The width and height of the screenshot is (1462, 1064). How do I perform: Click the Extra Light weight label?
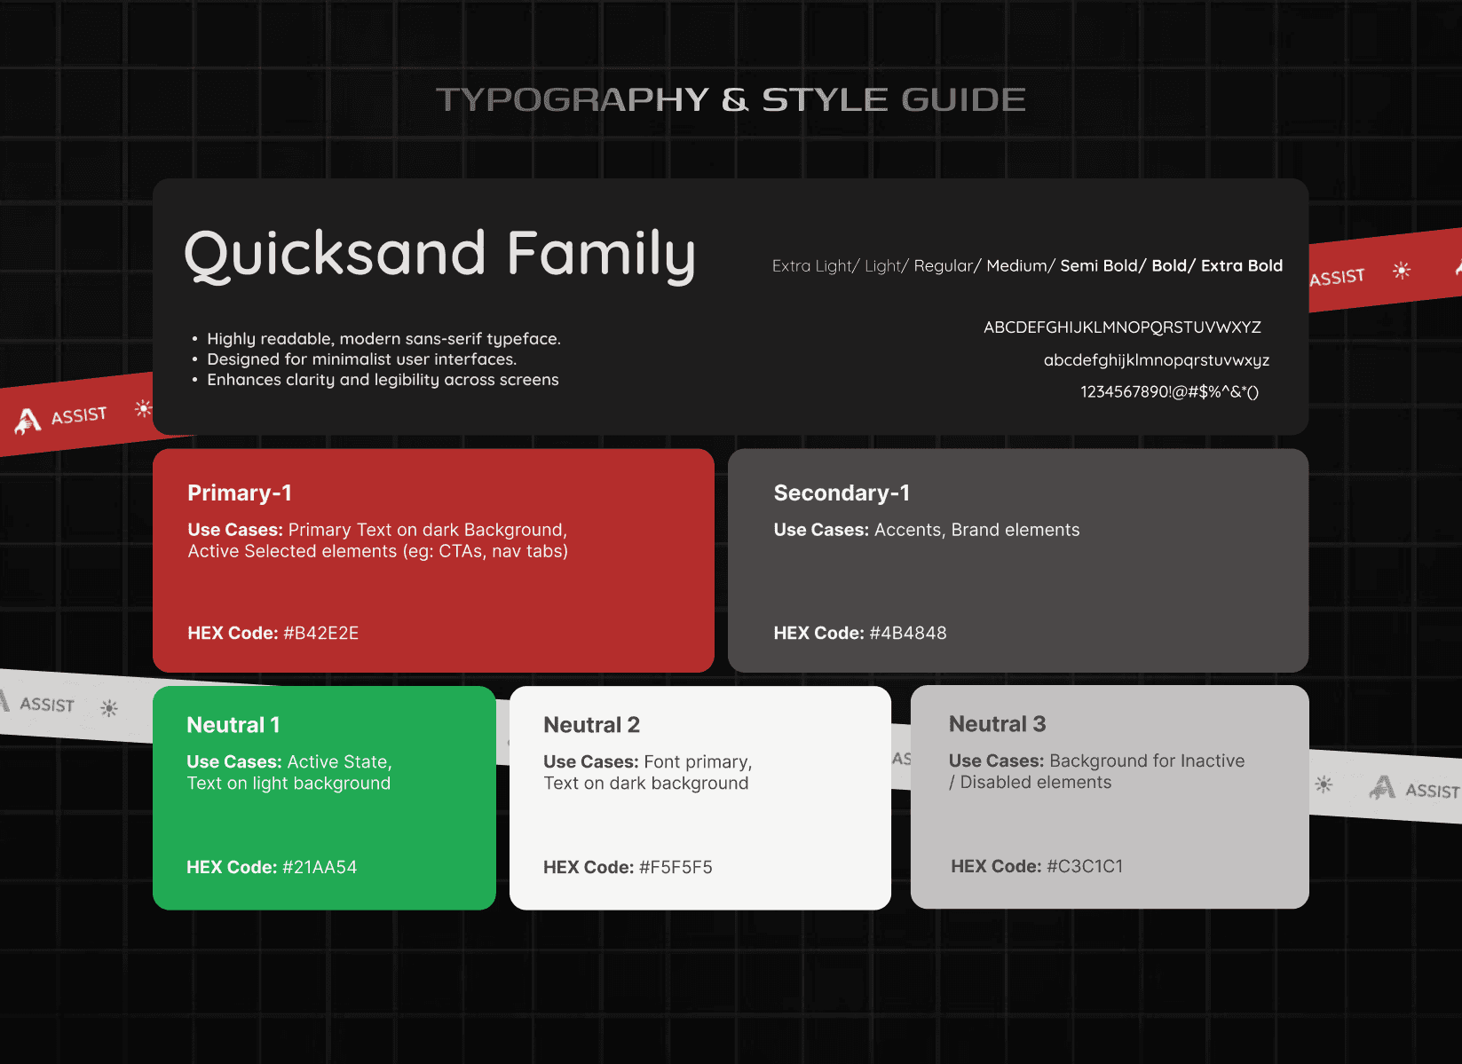point(815,265)
